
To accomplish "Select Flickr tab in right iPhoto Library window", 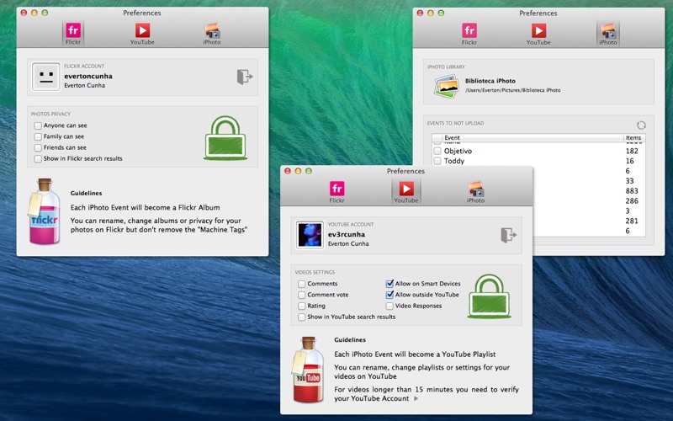I will (x=469, y=33).
